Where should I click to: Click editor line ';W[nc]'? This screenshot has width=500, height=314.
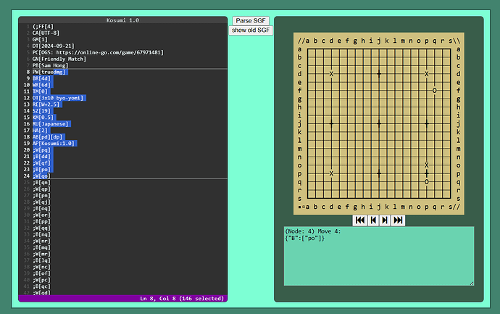[41, 267]
